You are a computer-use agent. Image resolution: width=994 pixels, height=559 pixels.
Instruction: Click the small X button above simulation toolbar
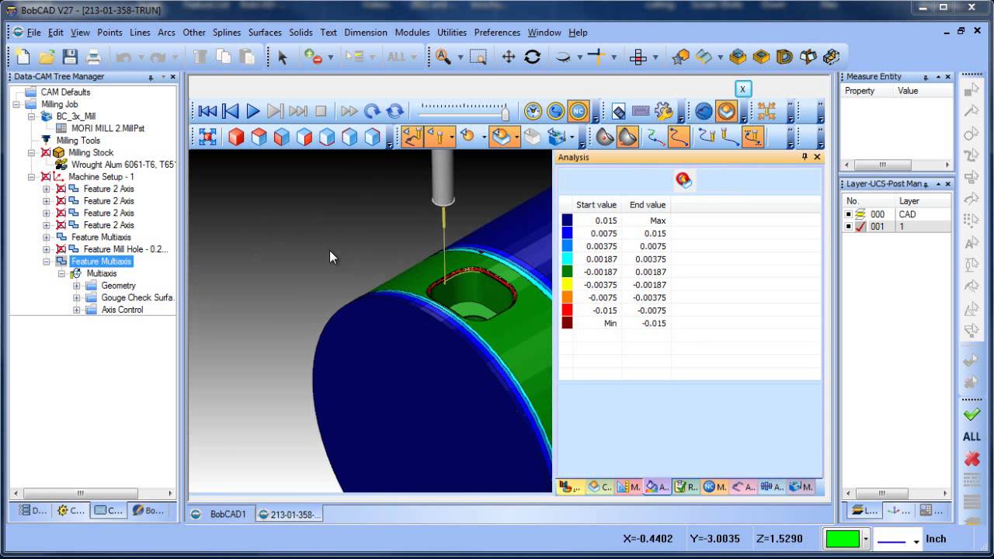[742, 89]
